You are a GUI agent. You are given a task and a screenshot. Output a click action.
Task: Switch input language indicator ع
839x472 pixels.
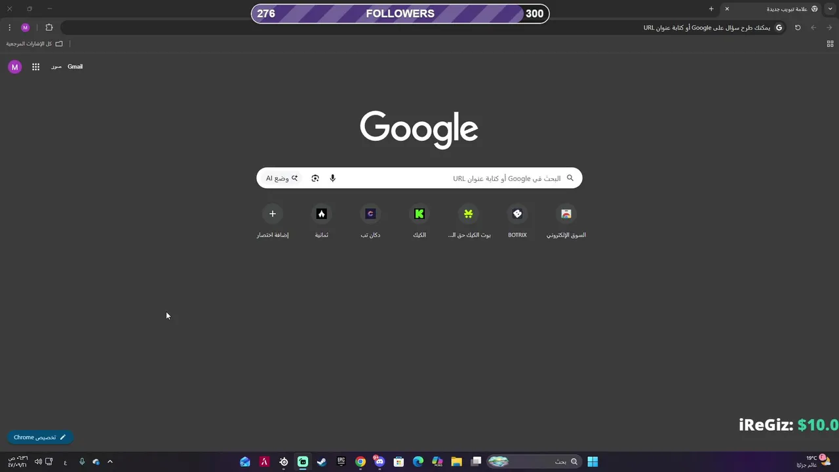66,462
